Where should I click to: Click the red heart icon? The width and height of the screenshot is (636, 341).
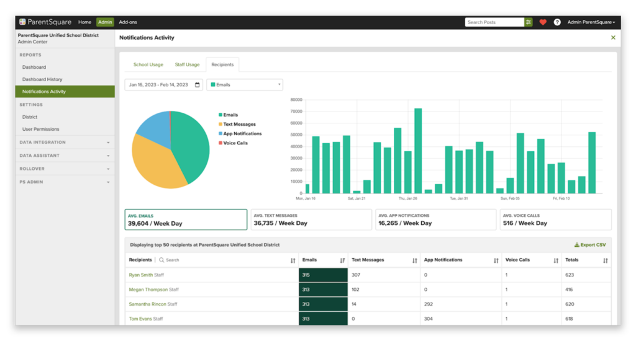[x=543, y=22]
